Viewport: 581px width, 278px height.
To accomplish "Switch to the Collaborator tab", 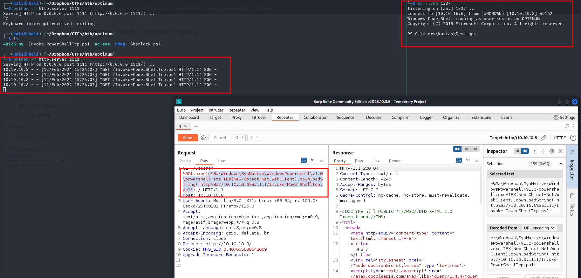I will coord(315,117).
